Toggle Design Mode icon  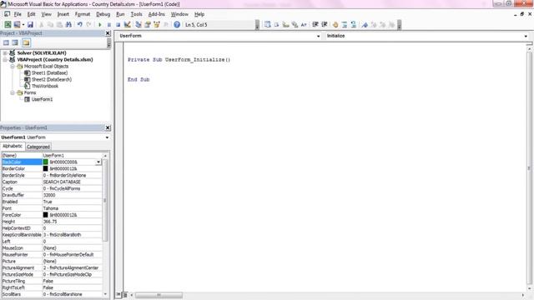pyautogui.click(x=127, y=24)
